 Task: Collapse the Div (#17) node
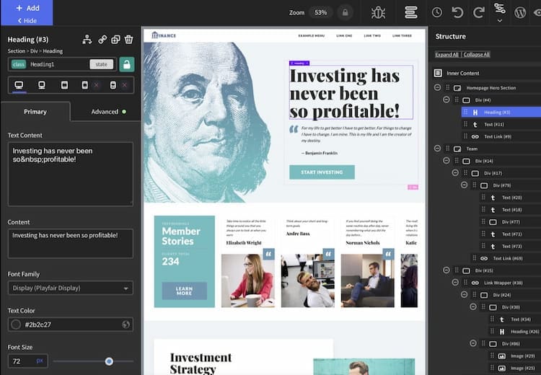[x=455, y=172]
